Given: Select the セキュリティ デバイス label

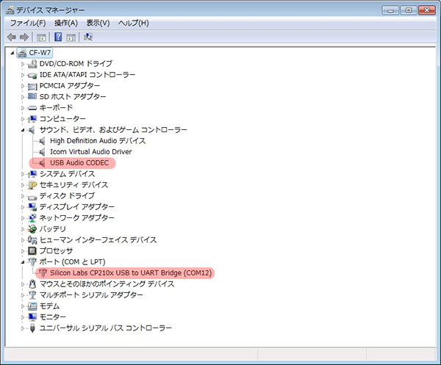Looking at the screenshot, I should [73, 185].
